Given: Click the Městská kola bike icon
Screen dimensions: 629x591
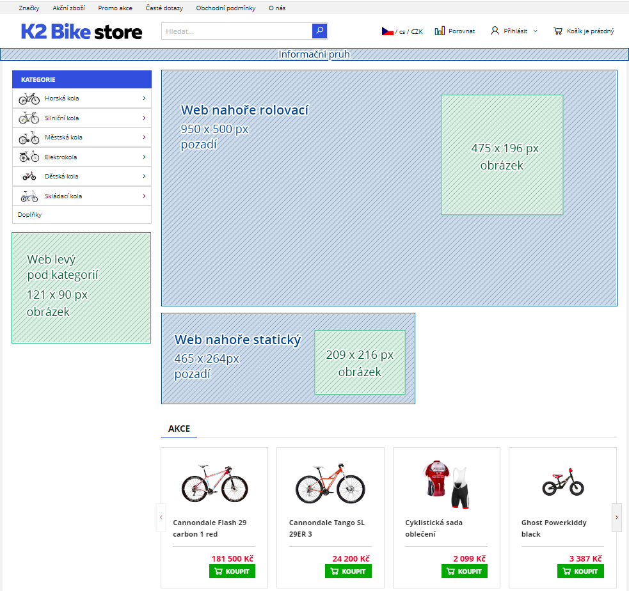Looking at the screenshot, I should 29,138.
